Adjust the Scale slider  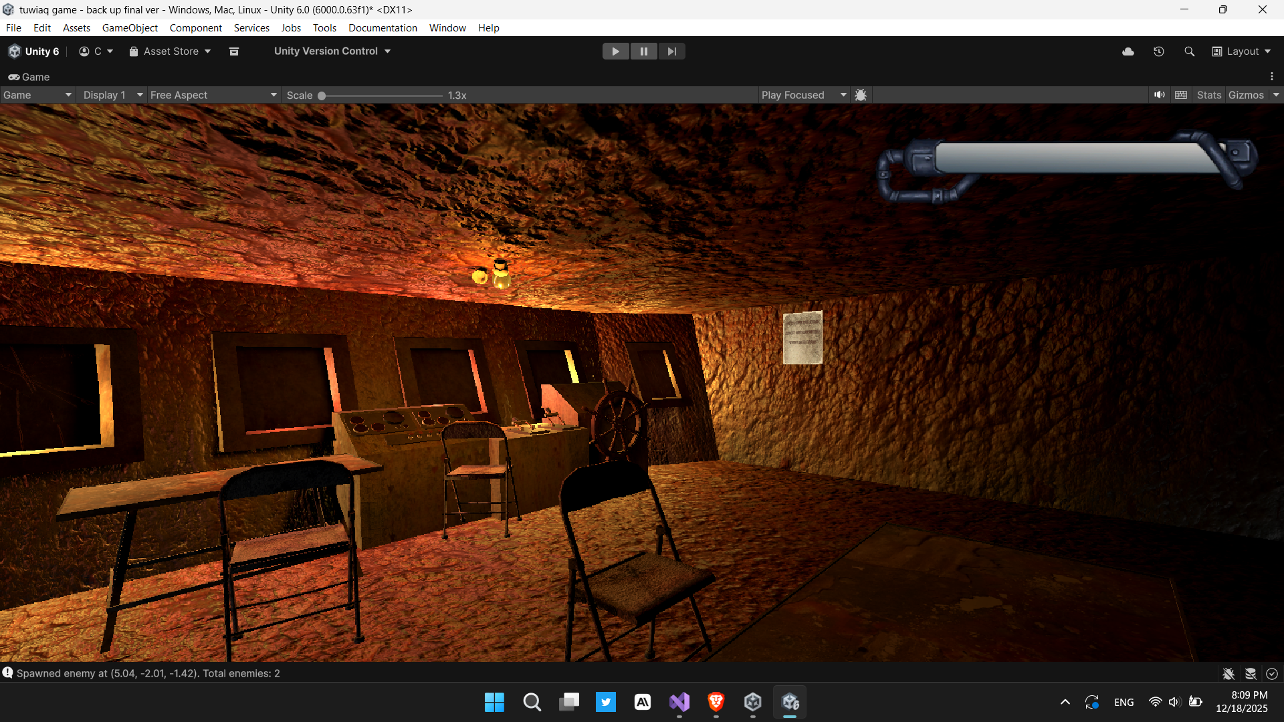click(x=322, y=96)
